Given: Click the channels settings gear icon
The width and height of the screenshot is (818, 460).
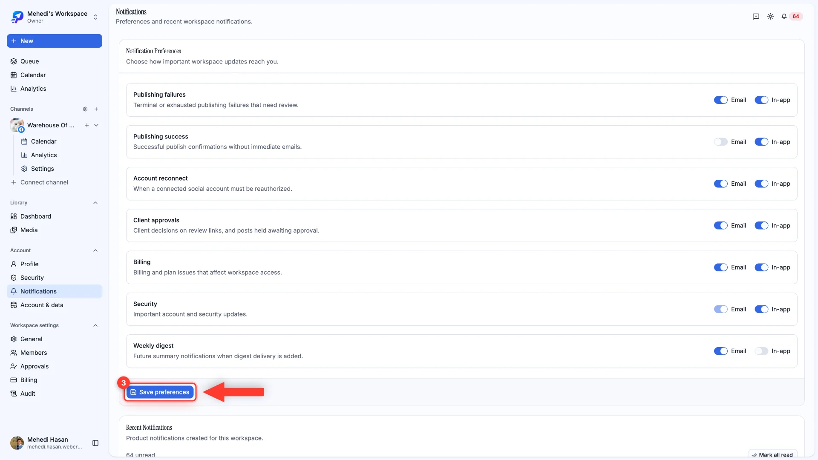Looking at the screenshot, I should pos(85,109).
